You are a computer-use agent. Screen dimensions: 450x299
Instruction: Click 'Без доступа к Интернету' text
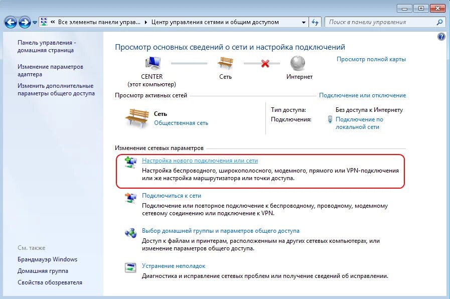369,110
